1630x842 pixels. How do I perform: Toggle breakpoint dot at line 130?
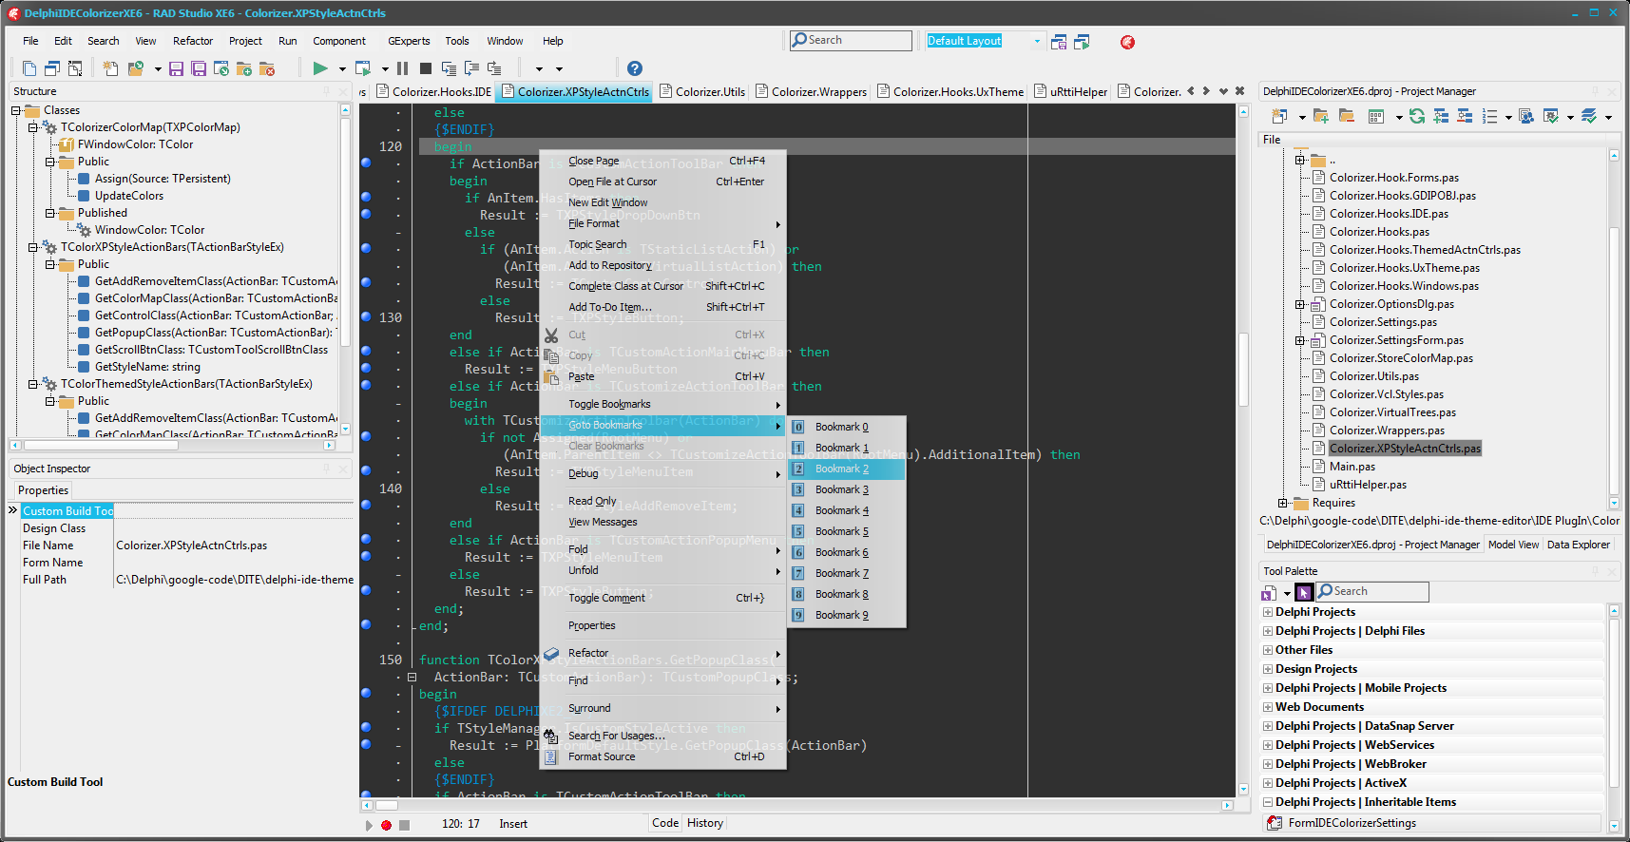pos(366,316)
